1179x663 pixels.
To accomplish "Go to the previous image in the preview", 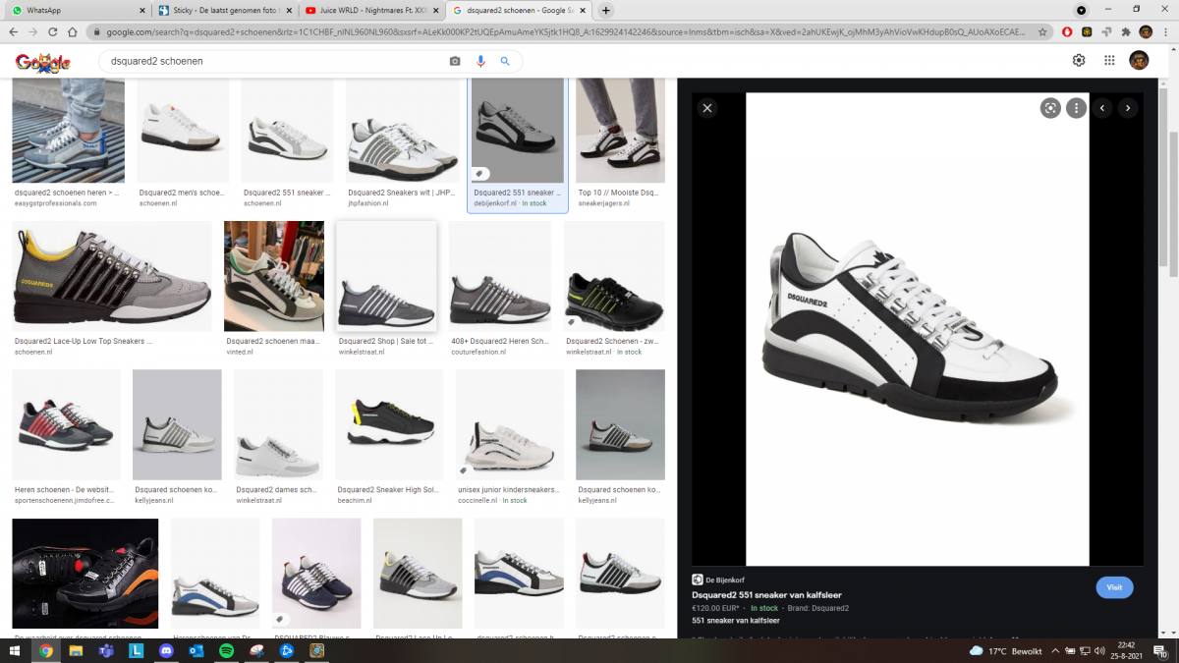I will pos(1102,108).
